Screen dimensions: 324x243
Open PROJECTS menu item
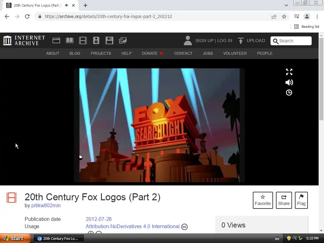(101, 53)
